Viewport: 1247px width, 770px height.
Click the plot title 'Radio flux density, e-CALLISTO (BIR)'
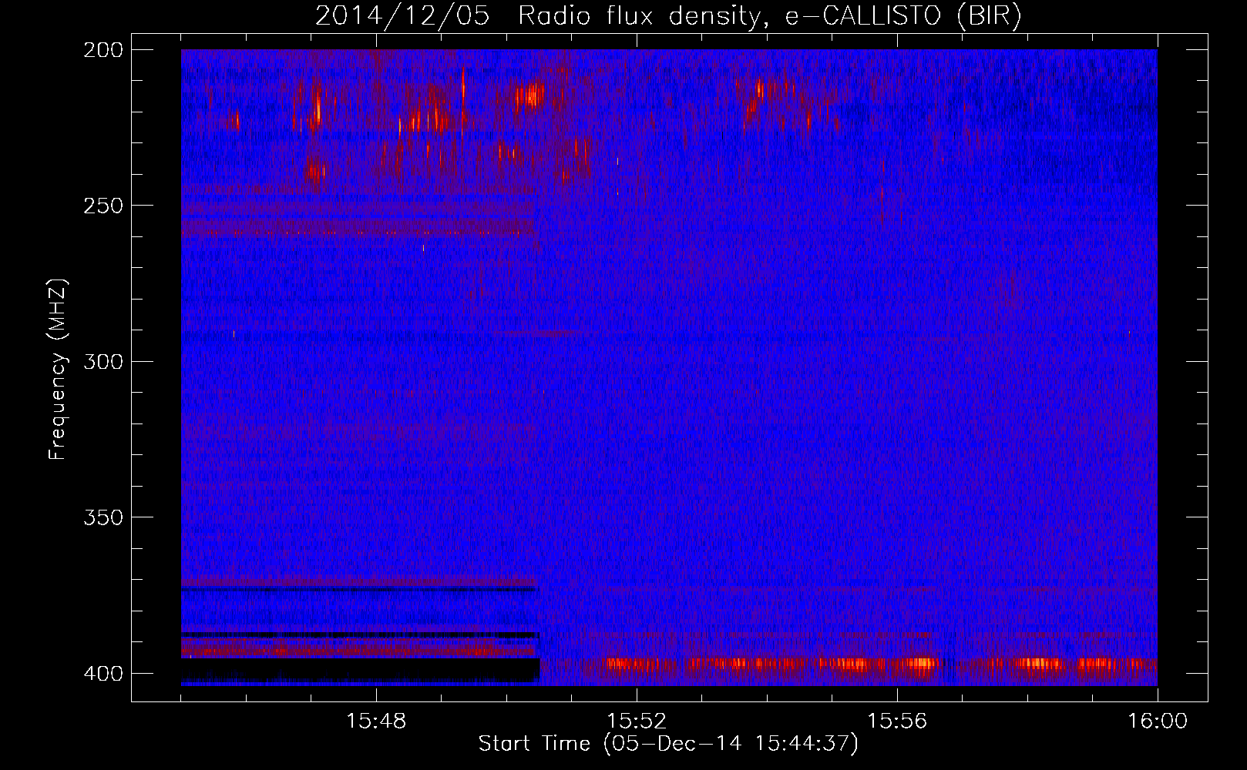click(770, 15)
